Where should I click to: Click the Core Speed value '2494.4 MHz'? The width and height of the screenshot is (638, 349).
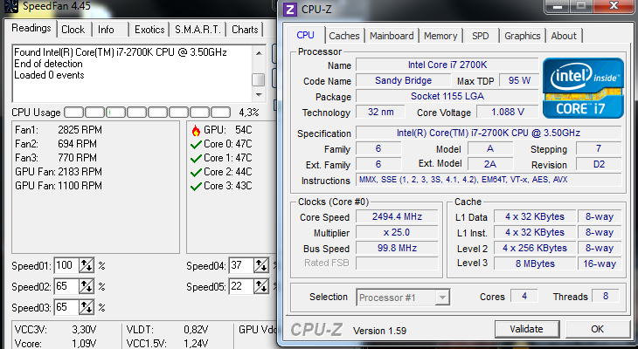coord(397,216)
